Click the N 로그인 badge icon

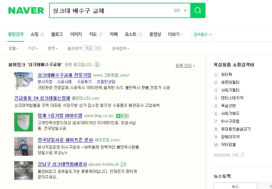click(x=122, y=116)
